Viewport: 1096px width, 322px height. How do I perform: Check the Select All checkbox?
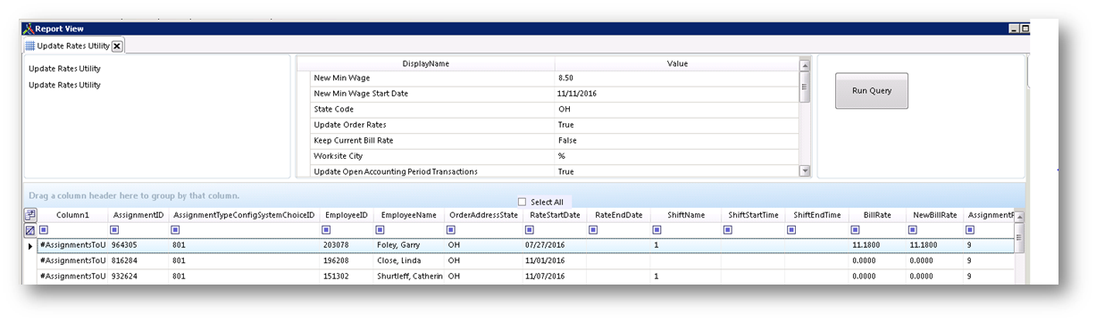[522, 202]
